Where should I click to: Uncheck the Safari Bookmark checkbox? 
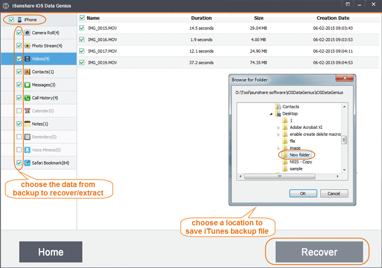pos(19,163)
